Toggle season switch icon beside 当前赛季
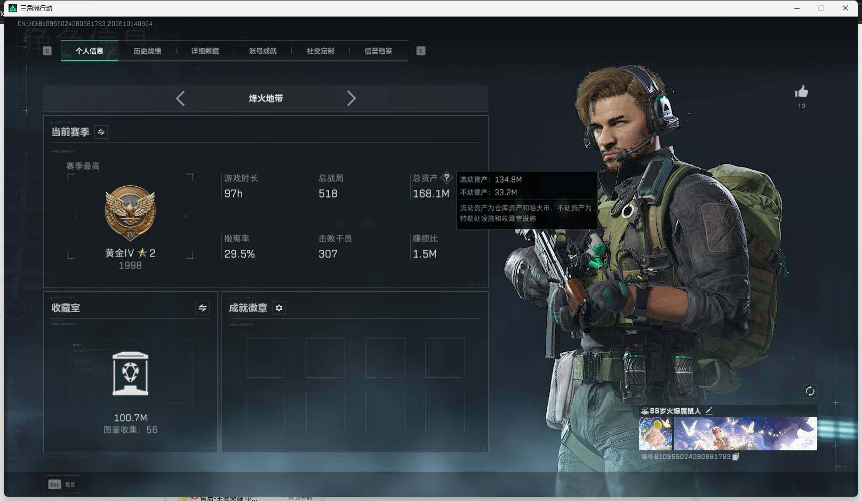This screenshot has height=501, width=862. (x=101, y=132)
